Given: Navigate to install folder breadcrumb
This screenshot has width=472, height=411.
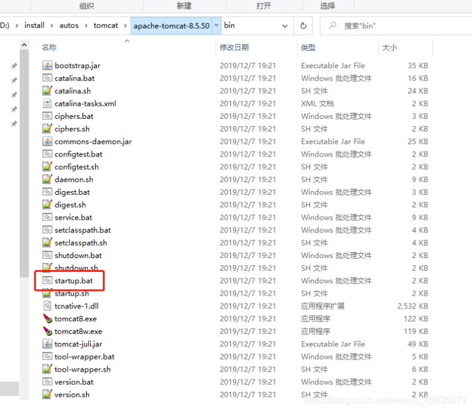Looking at the screenshot, I should click(x=34, y=26).
